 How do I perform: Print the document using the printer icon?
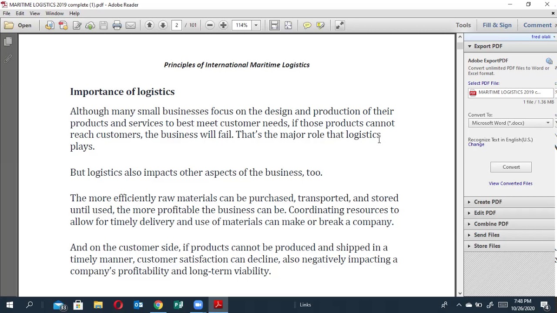pyautogui.click(x=117, y=25)
